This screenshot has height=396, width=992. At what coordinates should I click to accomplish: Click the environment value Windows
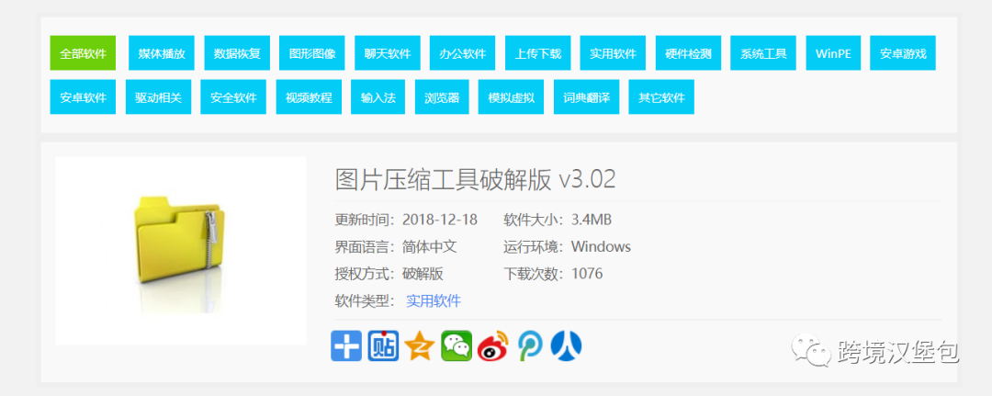tap(601, 247)
